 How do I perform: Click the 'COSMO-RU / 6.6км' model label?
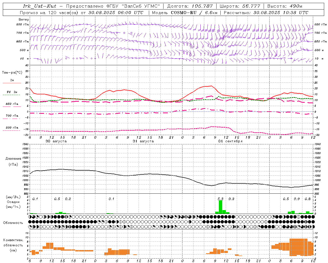tap(194, 13)
